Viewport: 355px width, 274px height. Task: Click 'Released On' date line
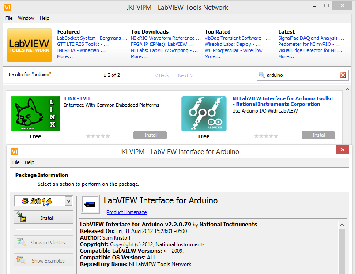coord(133,231)
